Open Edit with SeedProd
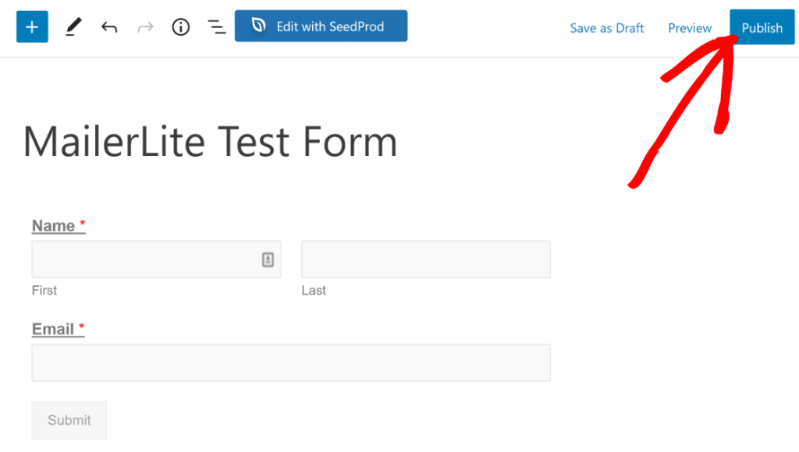The image size is (799, 452). (x=321, y=26)
